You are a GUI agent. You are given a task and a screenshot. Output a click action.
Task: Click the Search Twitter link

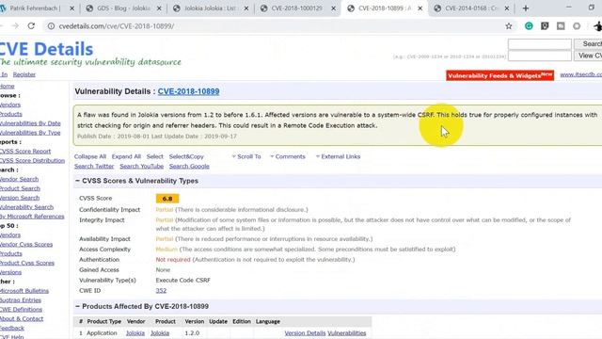[x=94, y=166]
